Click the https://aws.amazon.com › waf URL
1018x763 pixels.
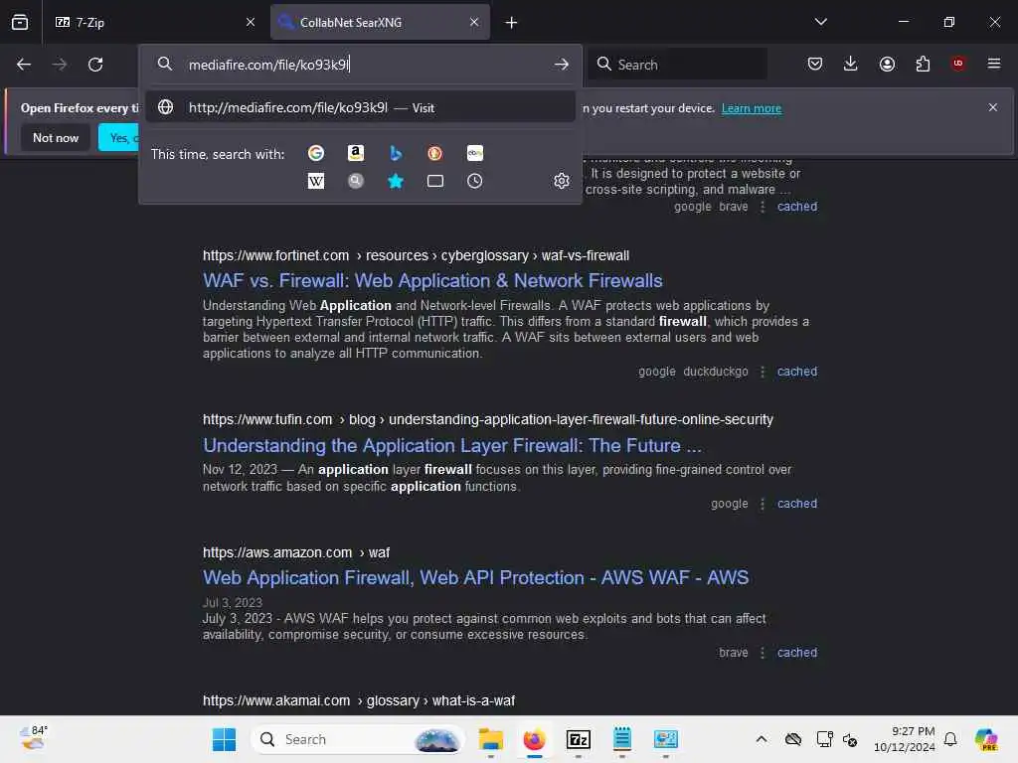[x=296, y=552]
